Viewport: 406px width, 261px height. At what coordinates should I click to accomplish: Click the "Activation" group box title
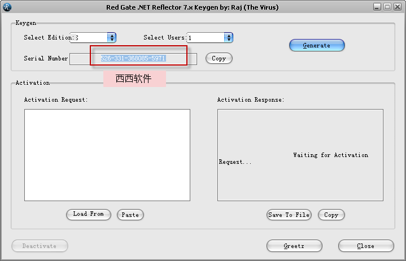(x=33, y=82)
